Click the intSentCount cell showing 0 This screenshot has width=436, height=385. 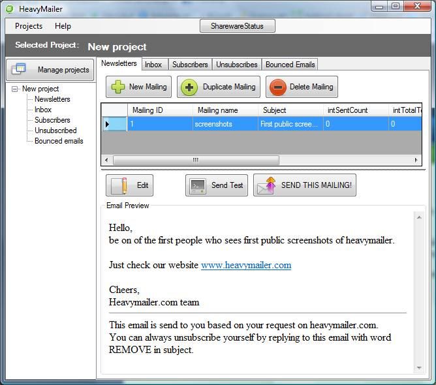tap(356, 124)
